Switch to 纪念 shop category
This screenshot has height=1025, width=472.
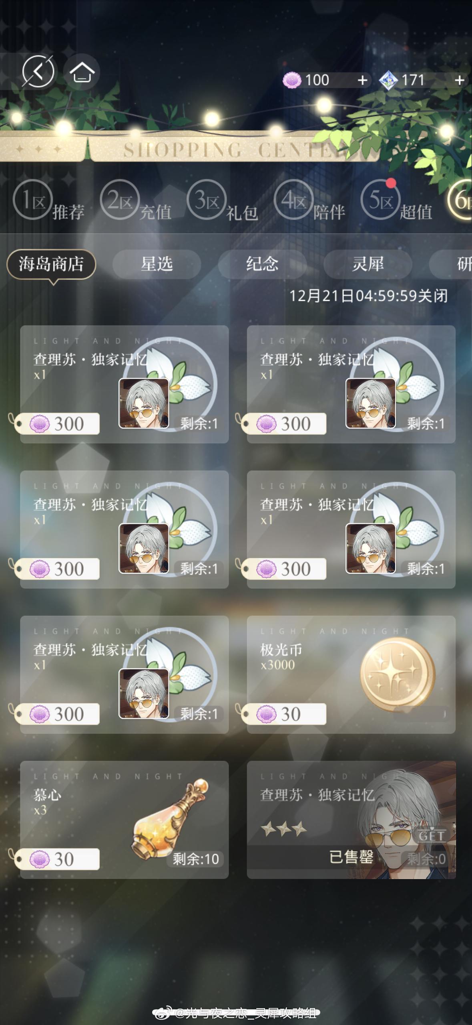pyautogui.click(x=262, y=264)
